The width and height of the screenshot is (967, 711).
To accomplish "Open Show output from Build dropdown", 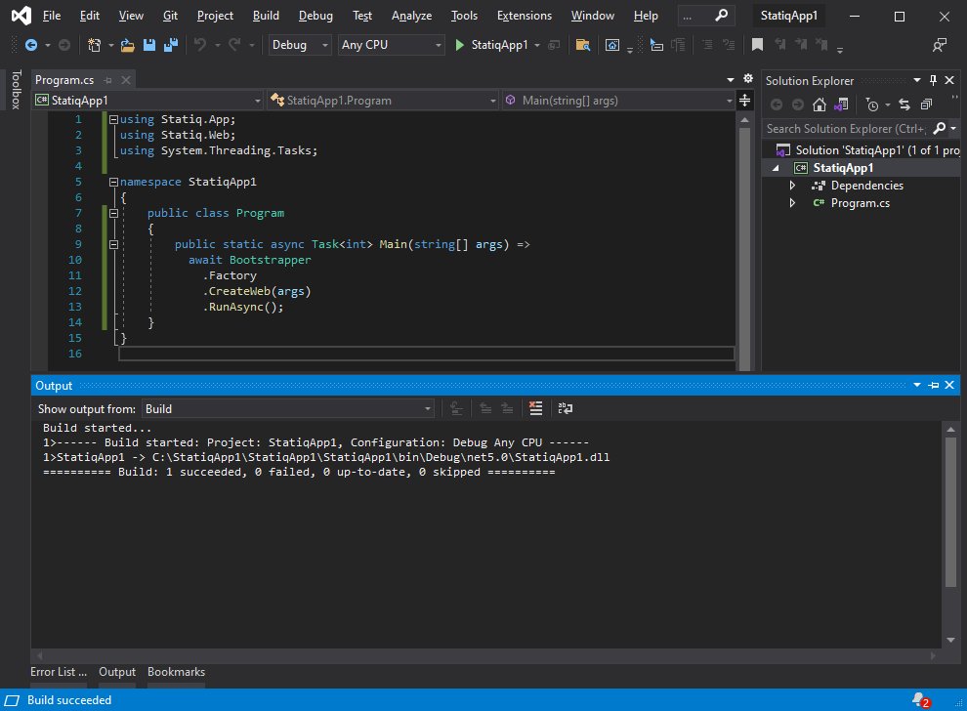I will (x=288, y=409).
